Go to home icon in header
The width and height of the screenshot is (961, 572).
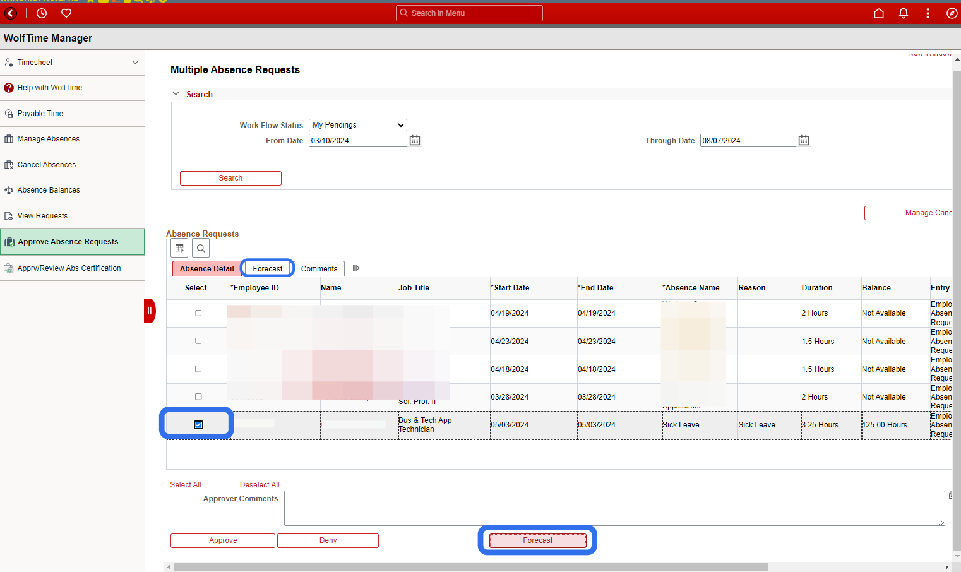point(879,13)
